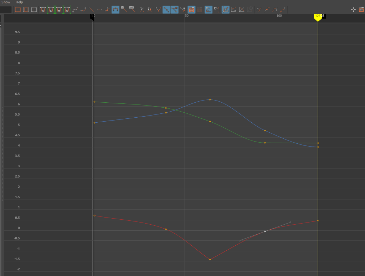Set Pre-Infinity Cycle with Offset
Screen dimensions: 365x276
pyautogui.click(x=267, y=10)
